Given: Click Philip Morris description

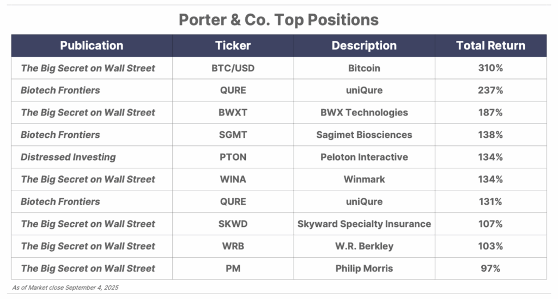Looking at the screenshot, I should tap(364, 269).
